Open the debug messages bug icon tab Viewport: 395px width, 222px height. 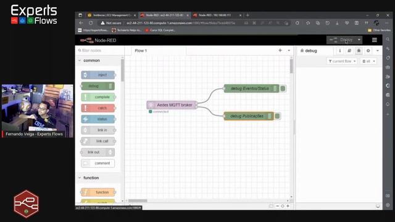359,51
